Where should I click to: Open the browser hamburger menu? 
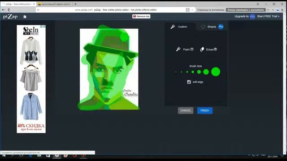[x=258, y=4]
